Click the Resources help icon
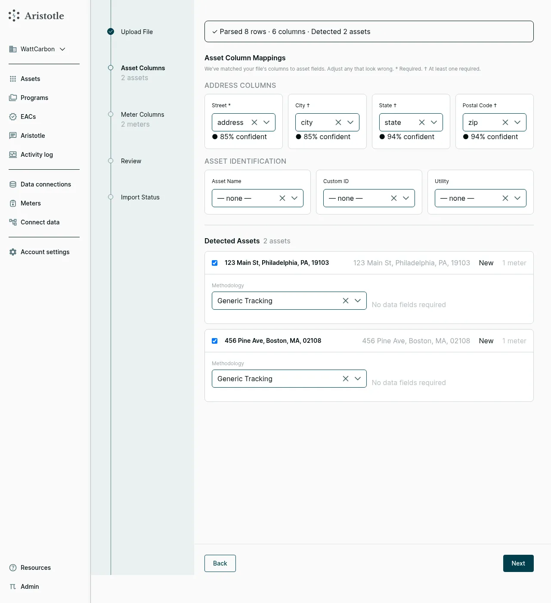The height and width of the screenshot is (603, 551). click(13, 568)
